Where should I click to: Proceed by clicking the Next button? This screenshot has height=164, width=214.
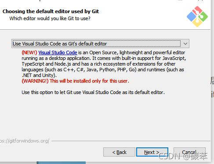(x=152, y=152)
